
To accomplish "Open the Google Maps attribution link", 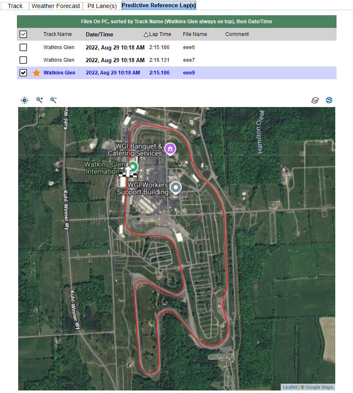I will [319, 387].
